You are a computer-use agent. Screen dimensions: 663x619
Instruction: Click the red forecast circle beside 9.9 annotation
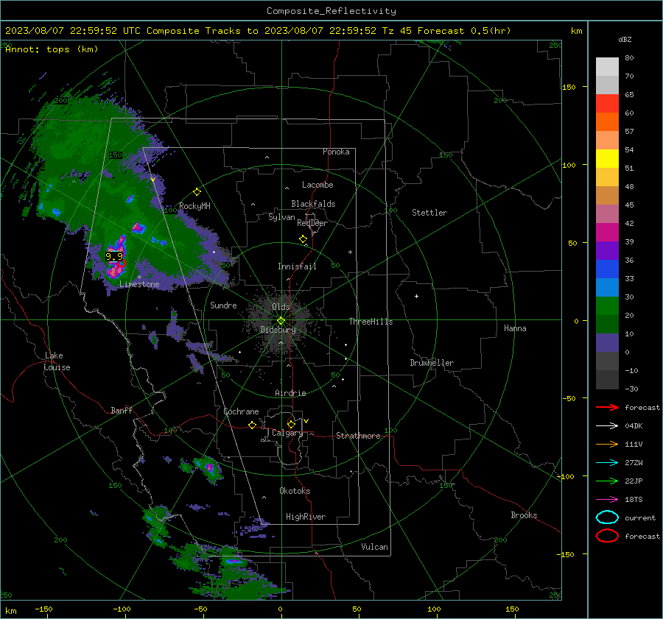pos(122,263)
